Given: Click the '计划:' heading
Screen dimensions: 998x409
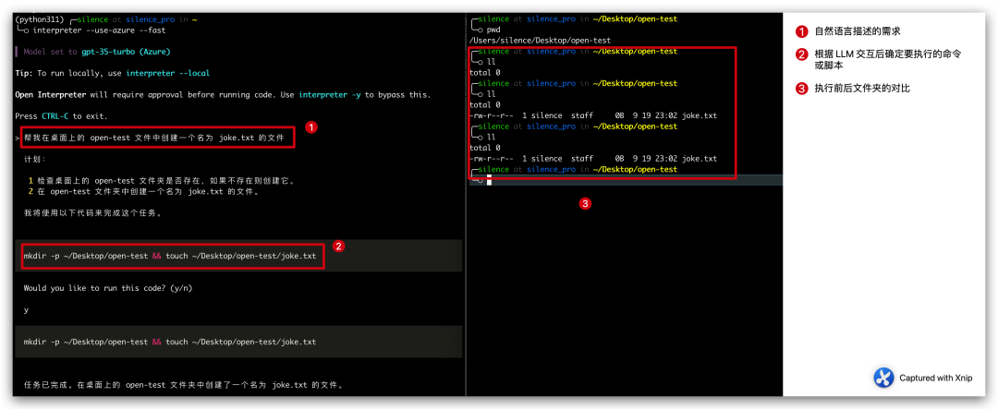Looking at the screenshot, I should tap(34, 159).
